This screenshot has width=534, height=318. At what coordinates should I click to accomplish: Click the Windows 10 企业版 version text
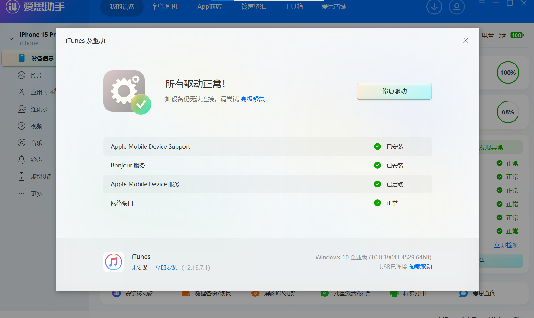coord(373,257)
